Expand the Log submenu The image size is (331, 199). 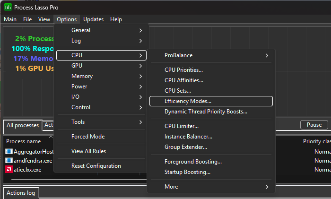101,41
